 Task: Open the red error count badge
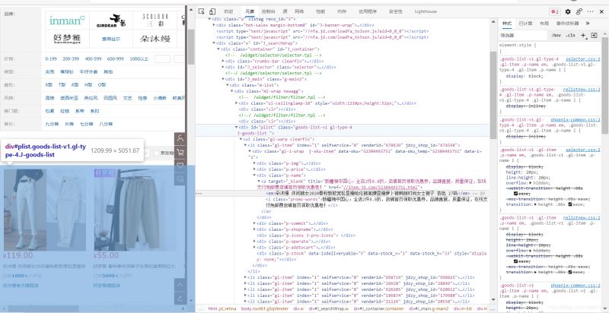click(555, 11)
